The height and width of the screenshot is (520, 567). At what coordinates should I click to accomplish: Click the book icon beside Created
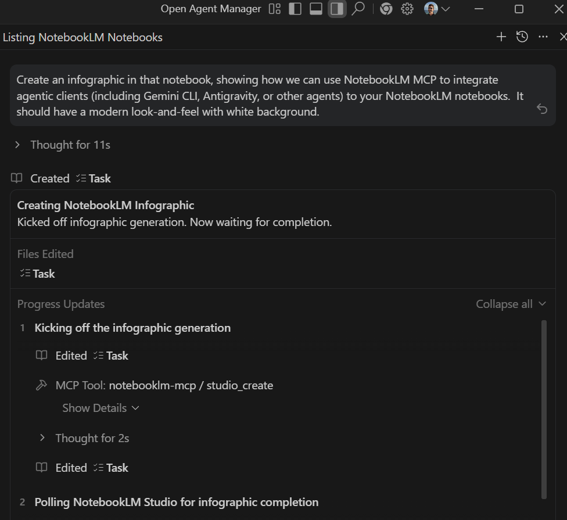tap(17, 178)
